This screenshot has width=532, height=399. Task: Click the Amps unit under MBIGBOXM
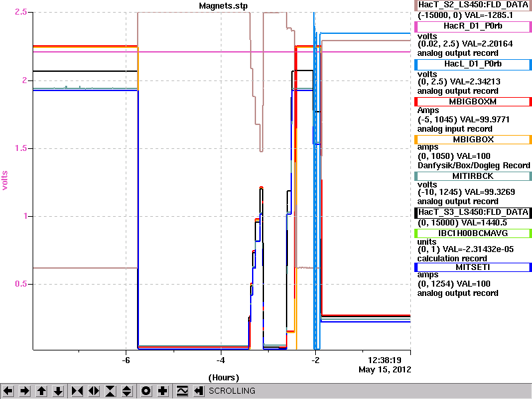click(428, 110)
